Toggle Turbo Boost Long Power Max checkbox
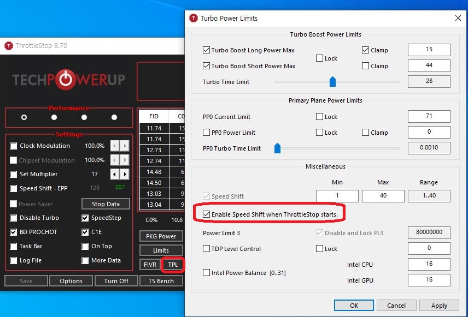The image size is (468, 317). pyautogui.click(x=206, y=50)
